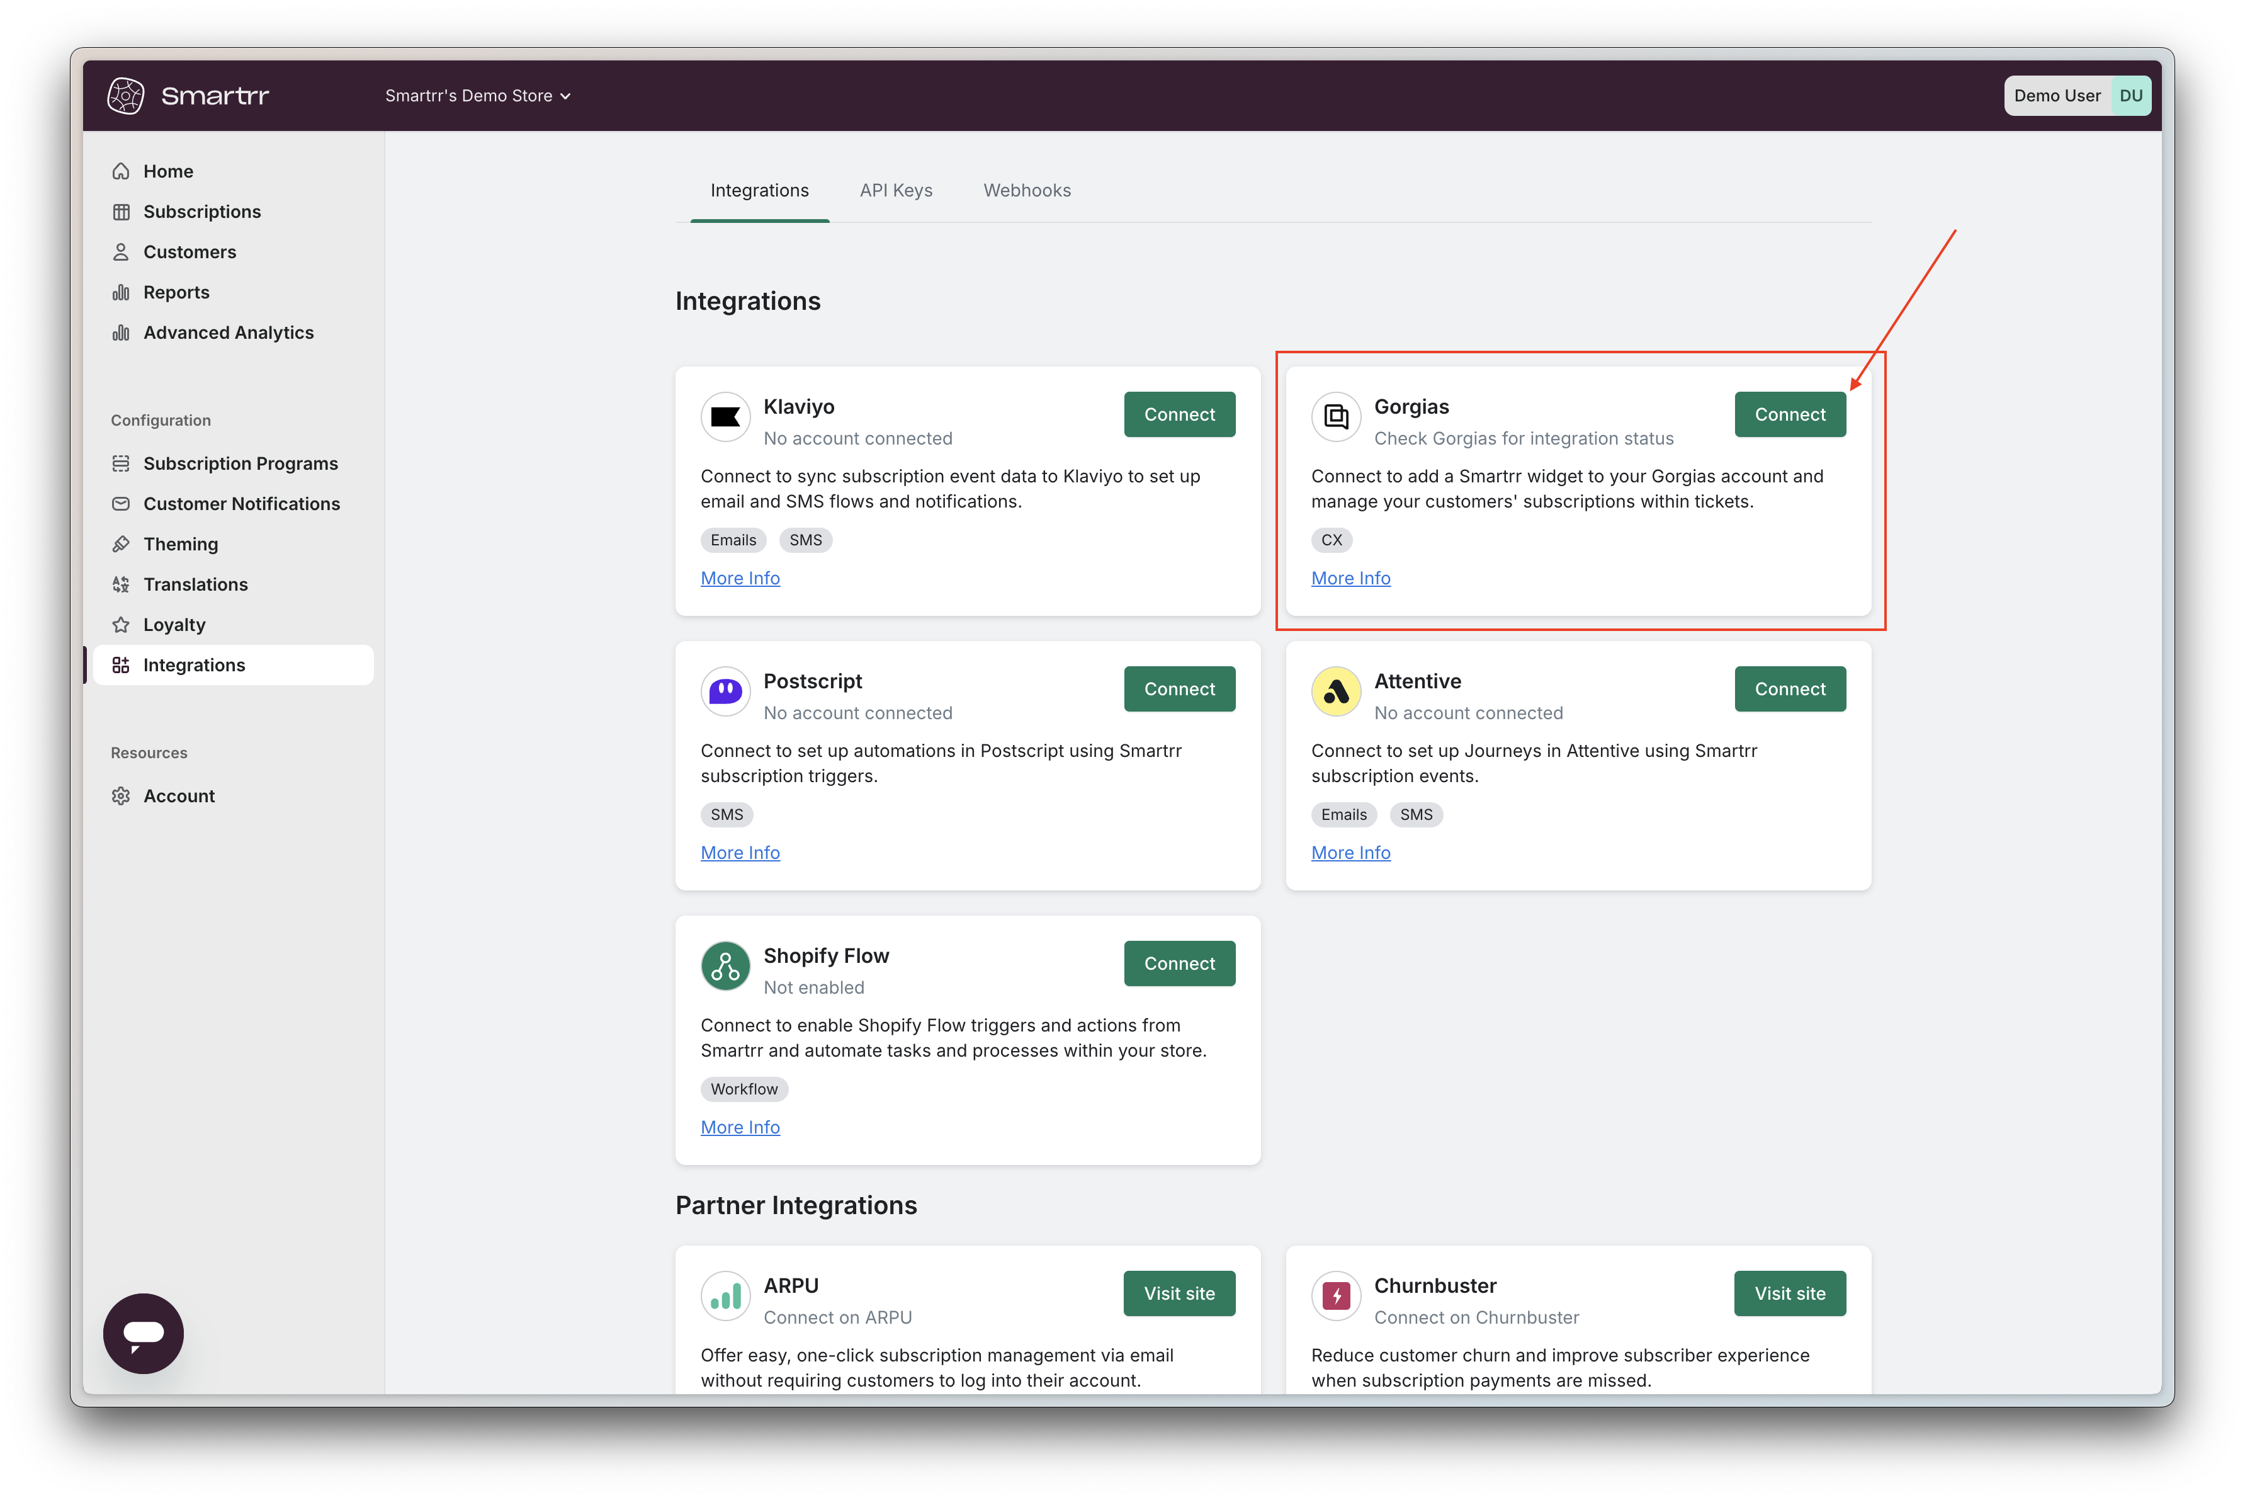Switch to the API Keys tab
The height and width of the screenshot is (1500, 2245).
pos(896,190)
